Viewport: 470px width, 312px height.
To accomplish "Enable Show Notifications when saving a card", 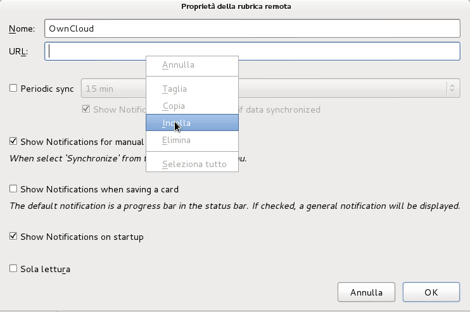I will coord(13,189).
